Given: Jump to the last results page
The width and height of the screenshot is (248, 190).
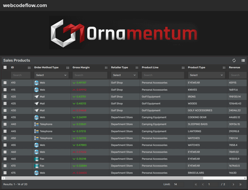Looking at the screenshot, I should [x=240, y=184].
